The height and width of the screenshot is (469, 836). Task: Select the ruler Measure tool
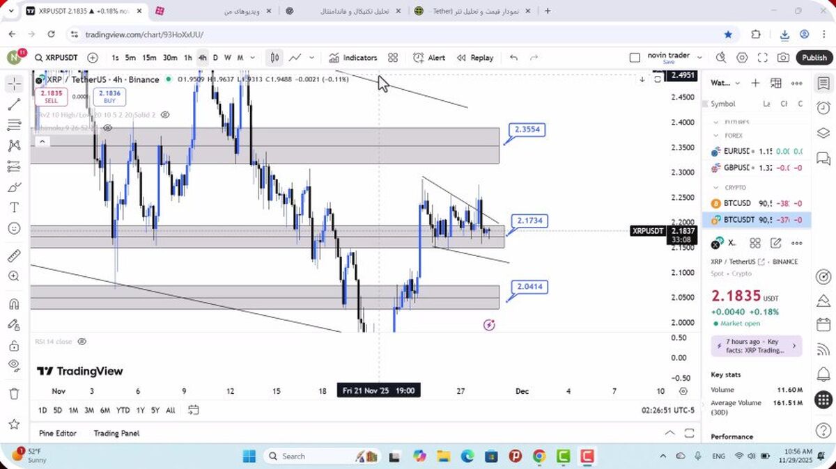click(x=14, y=255)
